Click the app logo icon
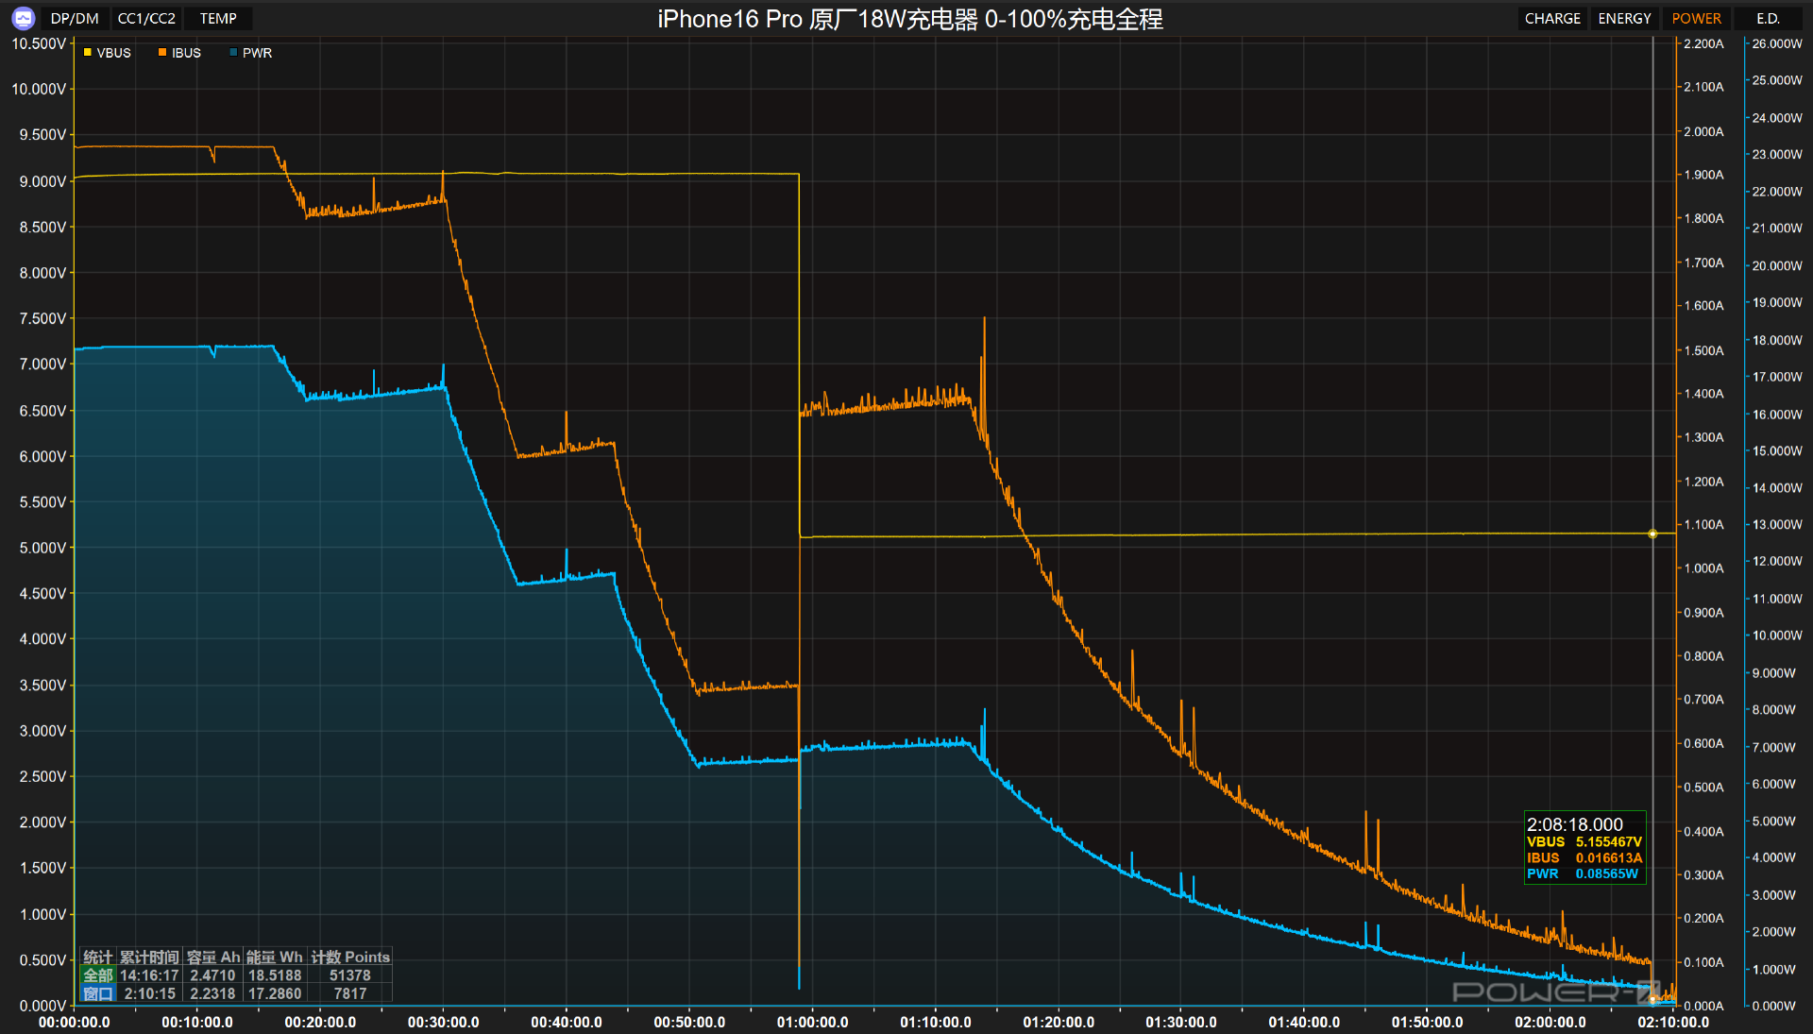Viewport: 1813px width, 1034px height. (23, 18)
